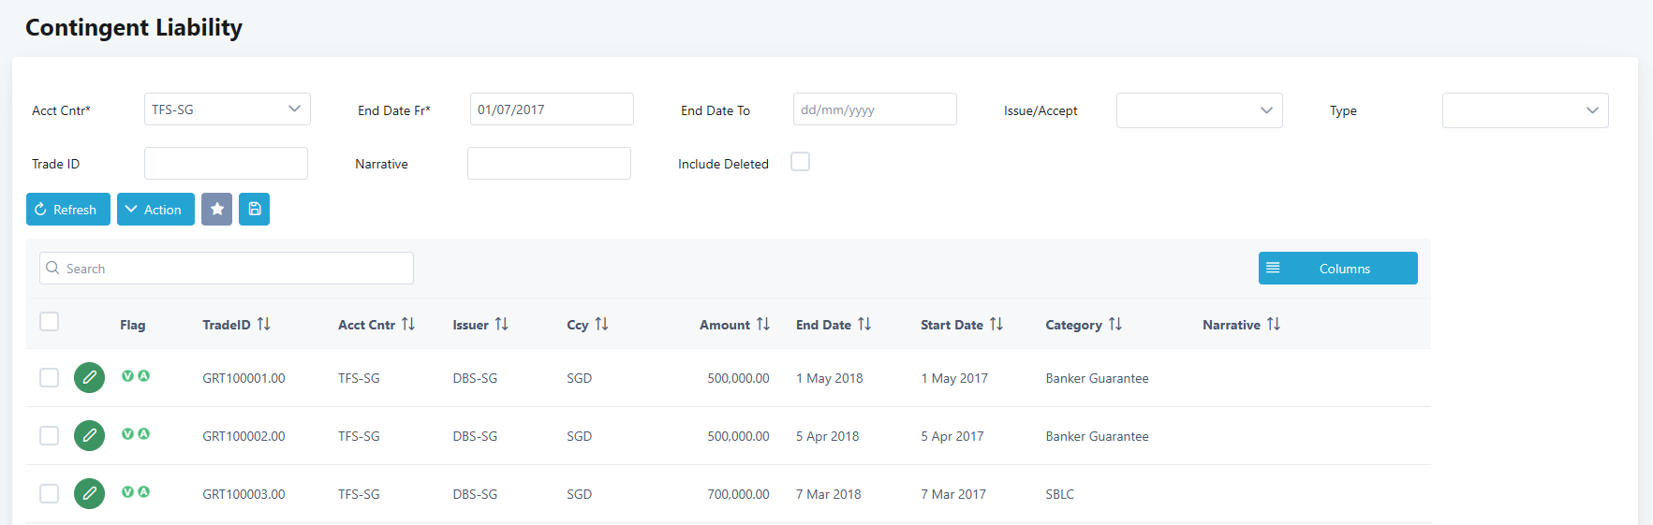Sort by End Date column arrows
The height and width of the screenshot is (525, 1653).
[x=864, y=325]
